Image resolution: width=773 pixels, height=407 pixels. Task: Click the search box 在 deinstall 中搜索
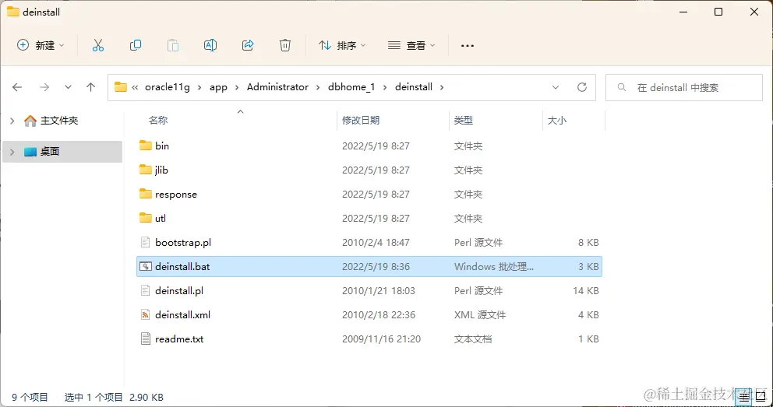pos(683,88)
